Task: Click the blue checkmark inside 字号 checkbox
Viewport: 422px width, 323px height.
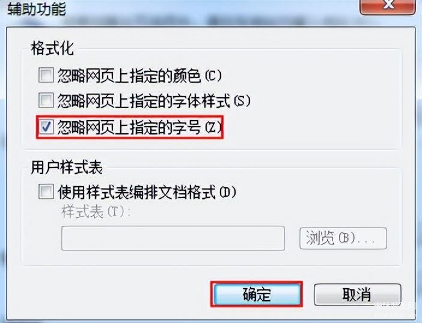Action: click(x=46, y=127)
